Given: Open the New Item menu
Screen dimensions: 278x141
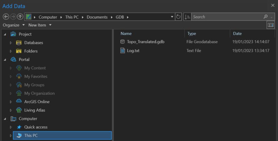Looking at the screenshot, I should pos(40,25).
